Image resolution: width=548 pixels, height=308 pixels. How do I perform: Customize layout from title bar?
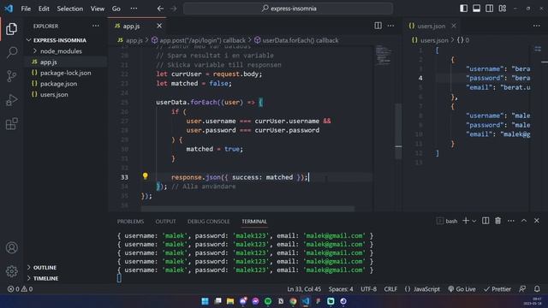[x=503, y=8]
